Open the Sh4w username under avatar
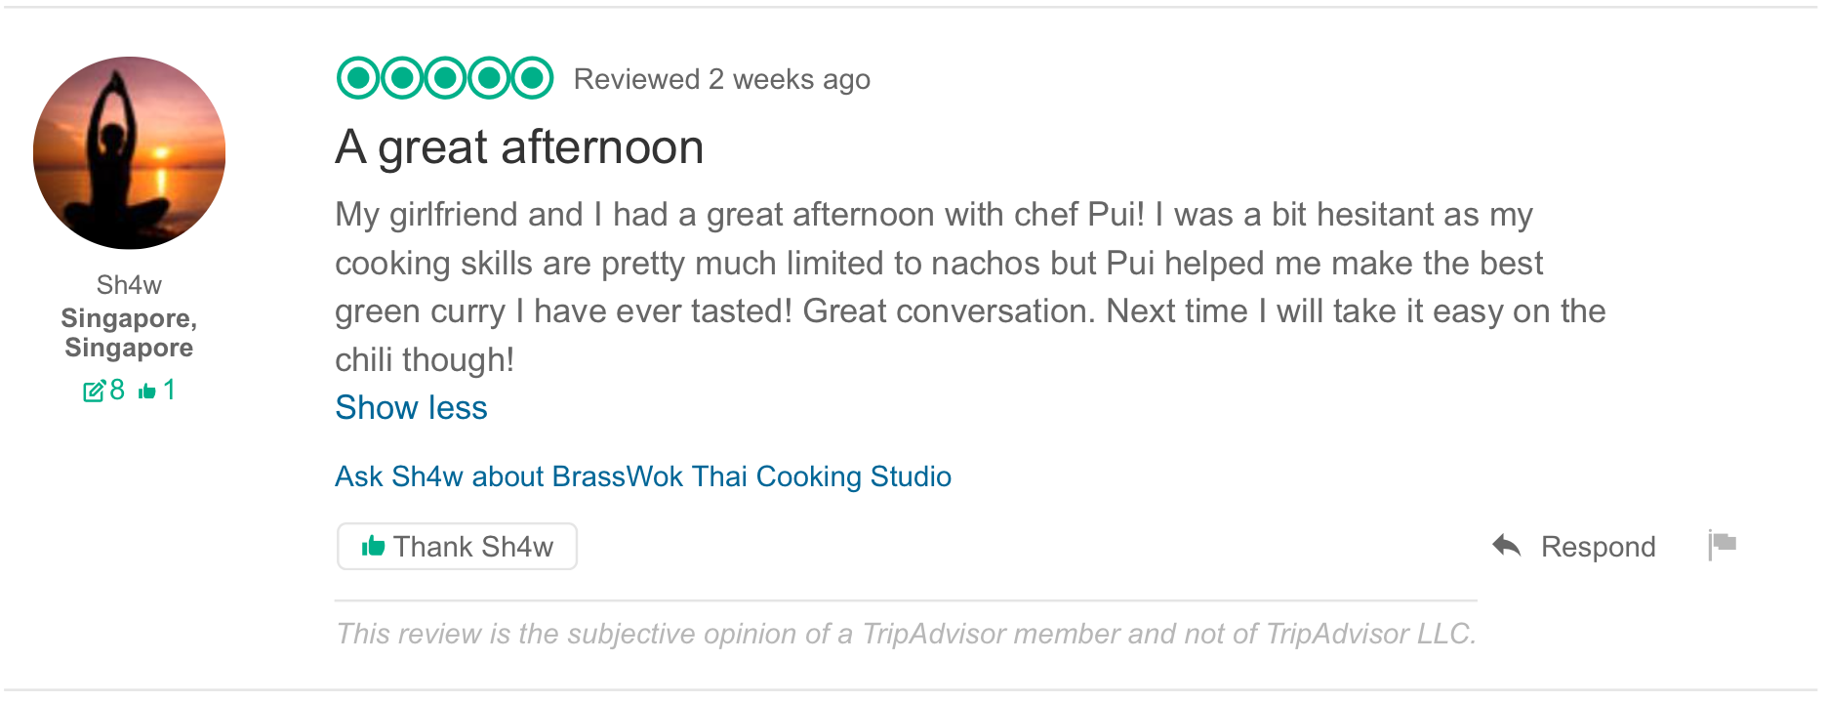Screen dimensions: 1827x702 click(129, 285)
